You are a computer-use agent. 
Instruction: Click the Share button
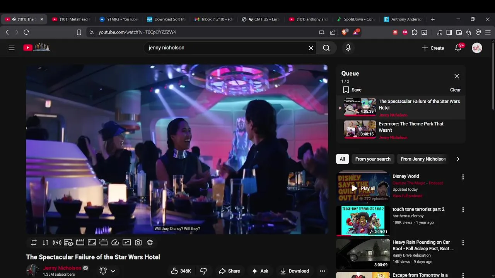pyautogui.click(x=229, y=271)
